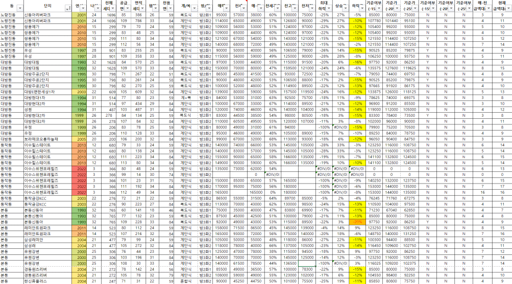
Task: Select the orange -20% cell in 본동신동아 row
Action: pyautogui.click(x=357, y=222)
